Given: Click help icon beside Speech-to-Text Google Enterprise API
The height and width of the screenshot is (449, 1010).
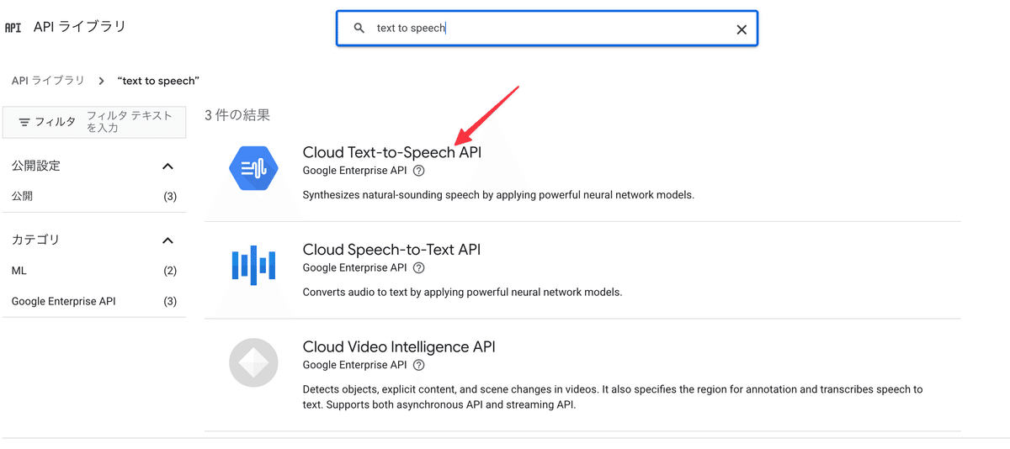Looking at the screenshot, I should (x=419, y=268).
